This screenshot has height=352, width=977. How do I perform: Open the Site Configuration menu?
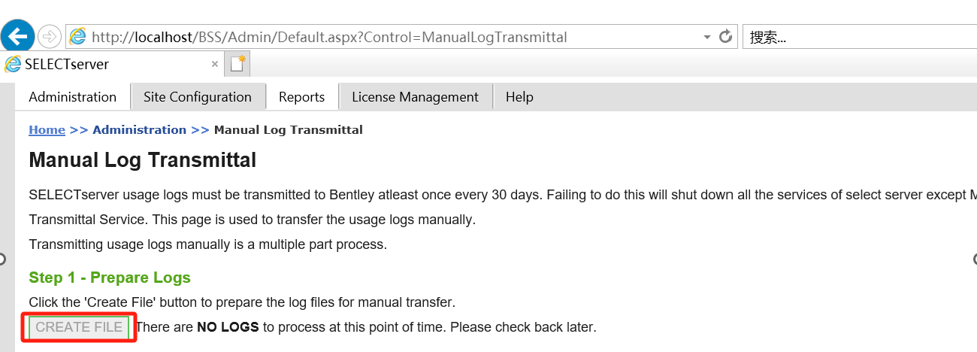(x=198, y=97)
